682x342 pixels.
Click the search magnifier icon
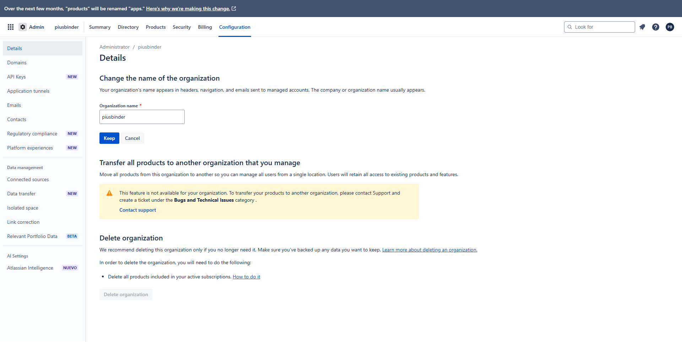(570, 27)
